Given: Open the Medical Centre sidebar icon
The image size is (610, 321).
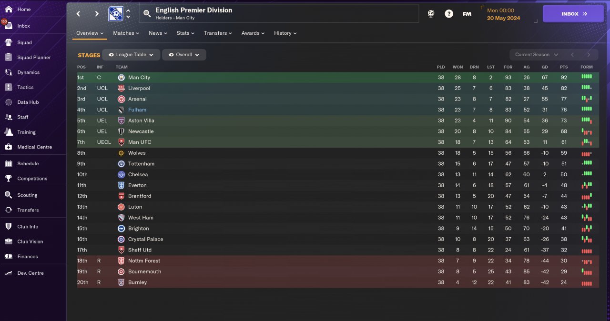Looking at the screenshot, I should [8, 147].
